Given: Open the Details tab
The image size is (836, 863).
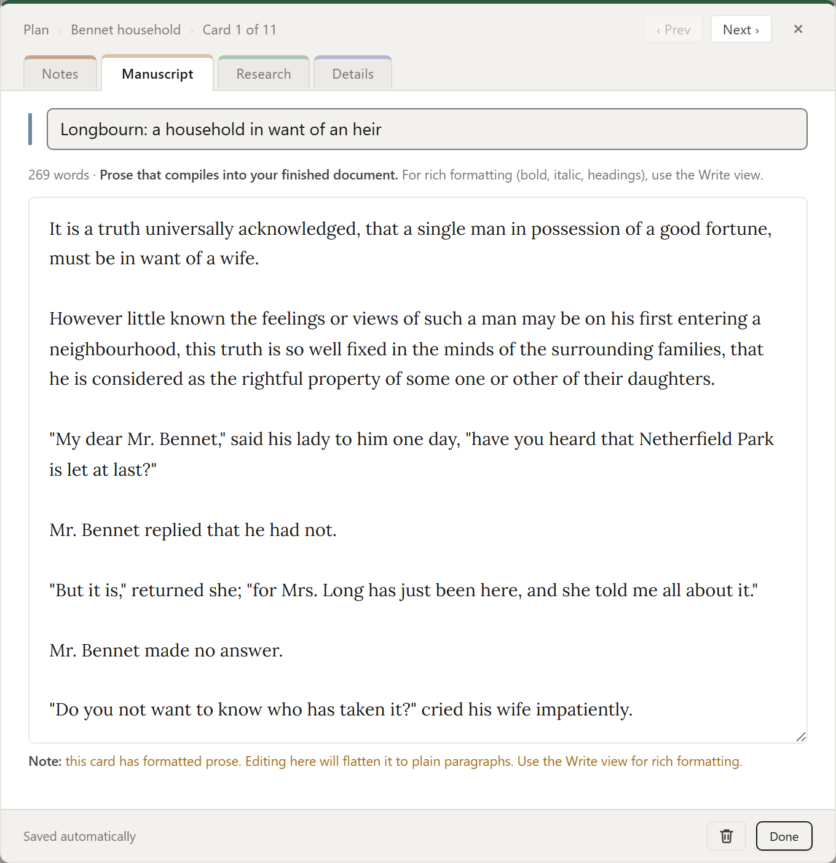Looking at the screenshot, I should (x=353, y=74).
